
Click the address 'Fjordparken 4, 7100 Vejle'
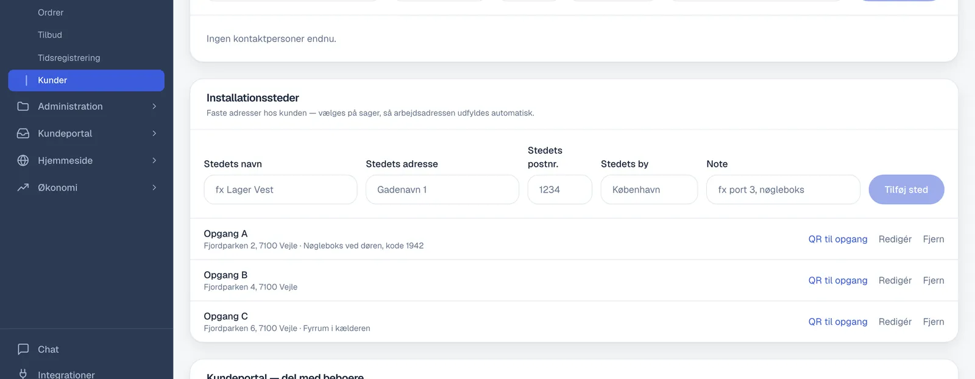250,287
